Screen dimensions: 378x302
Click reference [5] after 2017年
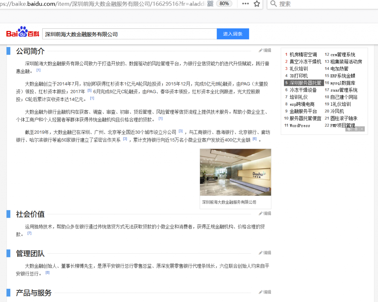[x=89, y=91]
